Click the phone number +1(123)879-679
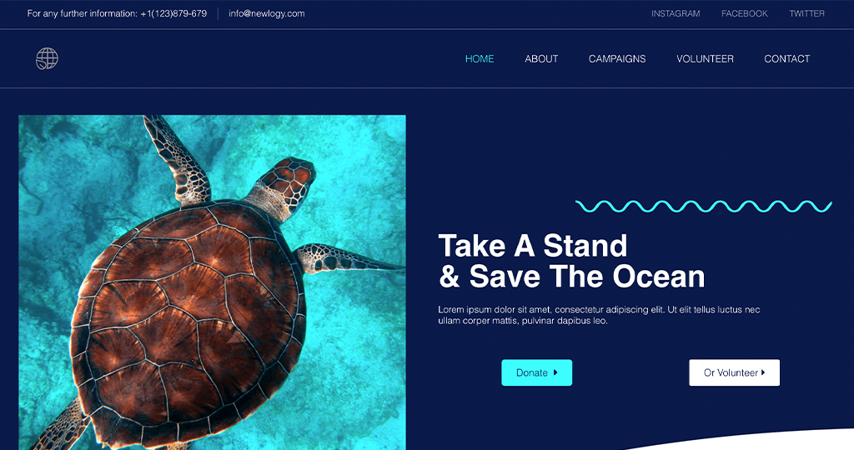Image resolution: width=854 pixels, height=450 pixels. point(173,13)
